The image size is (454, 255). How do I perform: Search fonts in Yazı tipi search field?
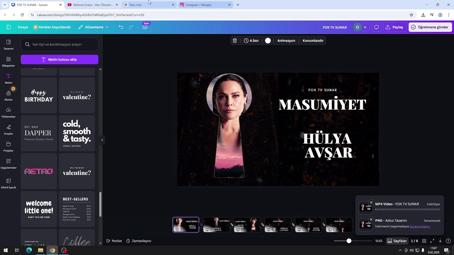point(60,44)
